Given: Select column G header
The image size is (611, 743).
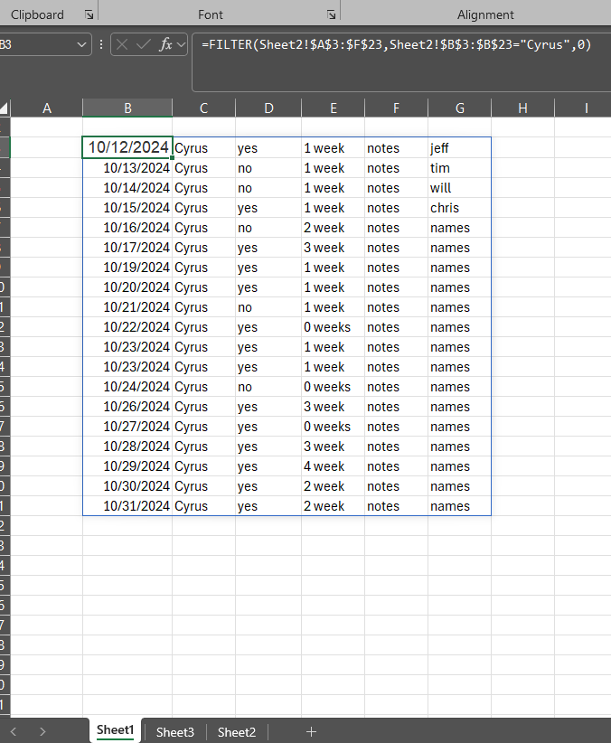Looking at the screenshot, I should pos(460,108).
